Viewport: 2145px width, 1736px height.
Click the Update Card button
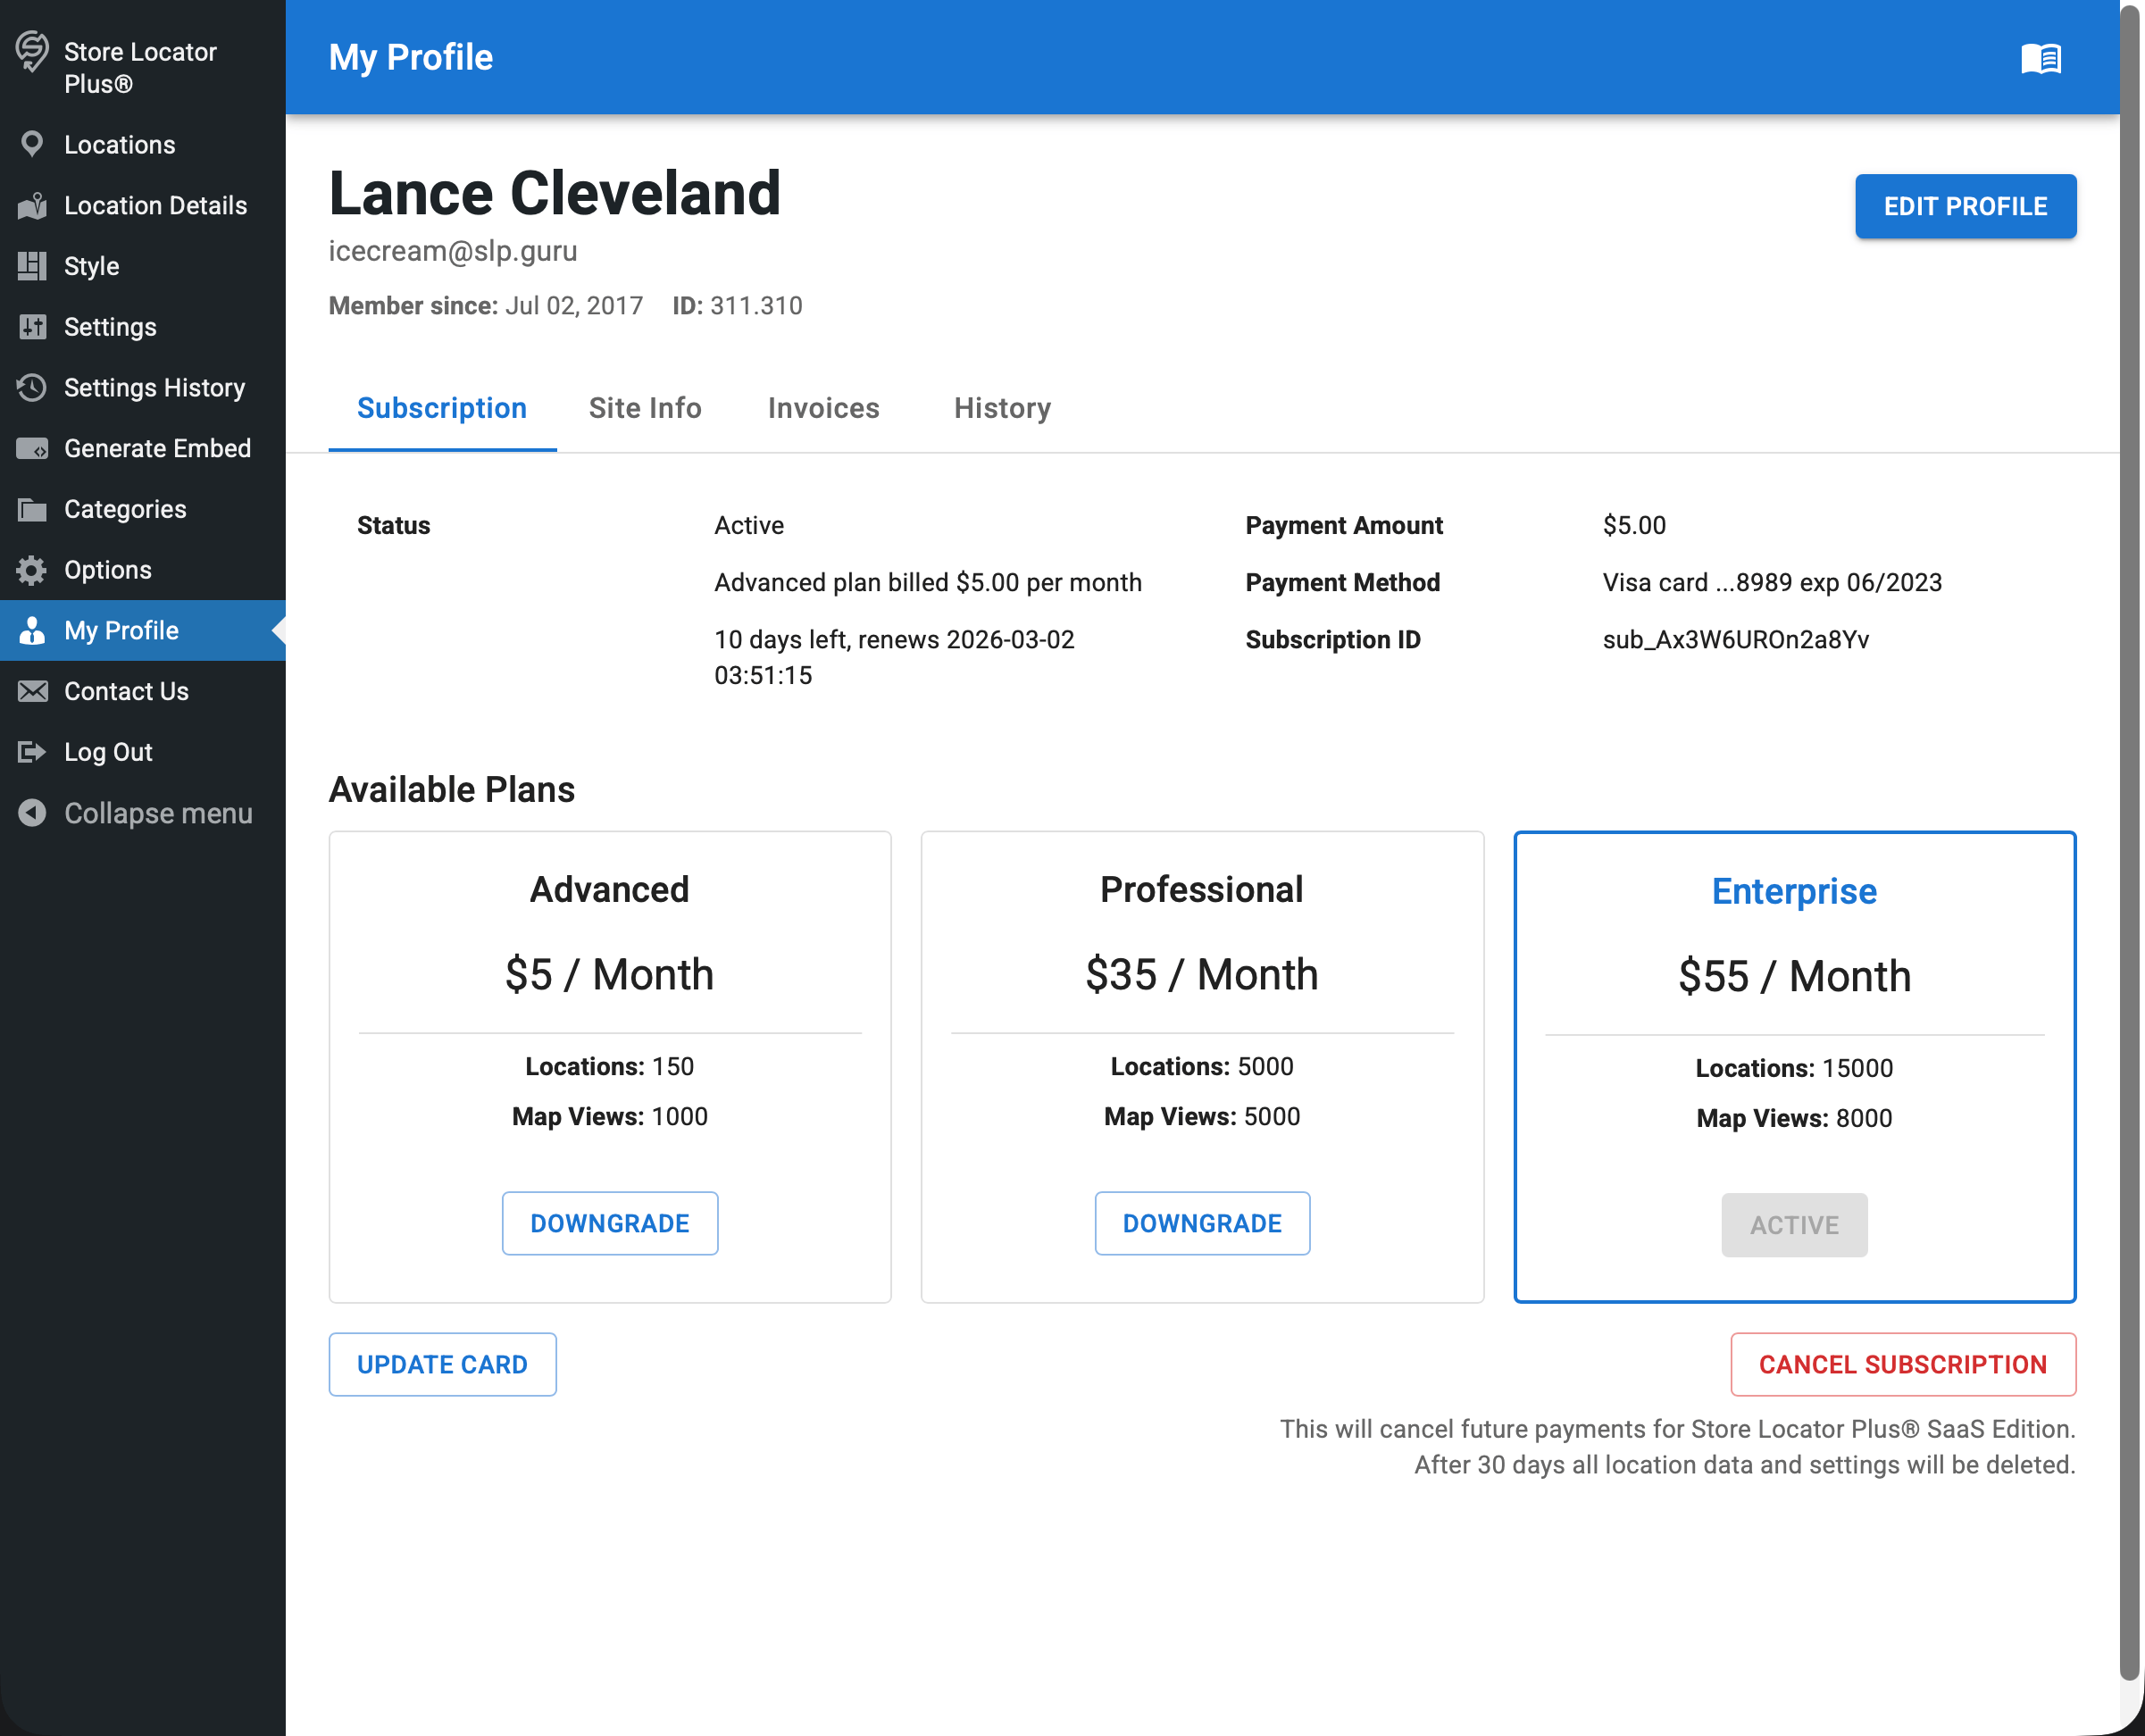coord(442,1364)
